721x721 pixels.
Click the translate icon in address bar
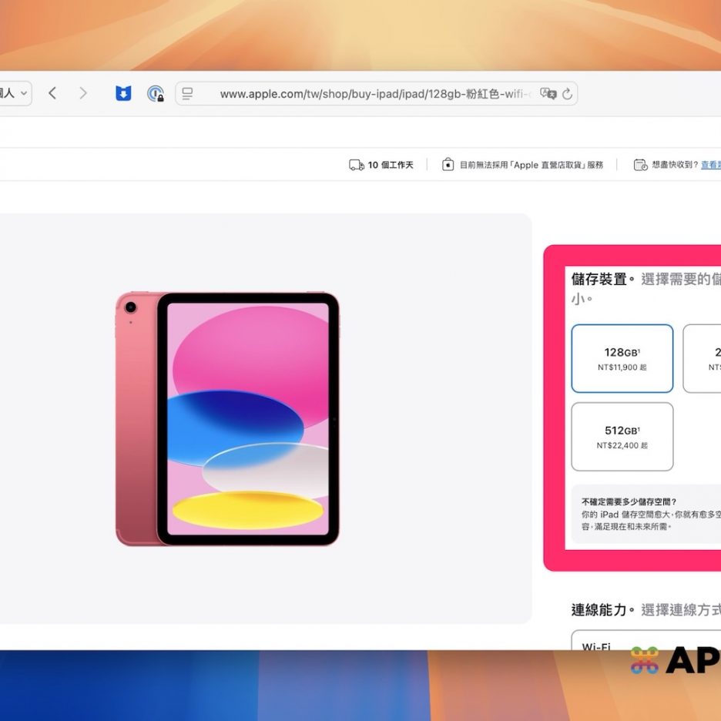tap(548, 94)
